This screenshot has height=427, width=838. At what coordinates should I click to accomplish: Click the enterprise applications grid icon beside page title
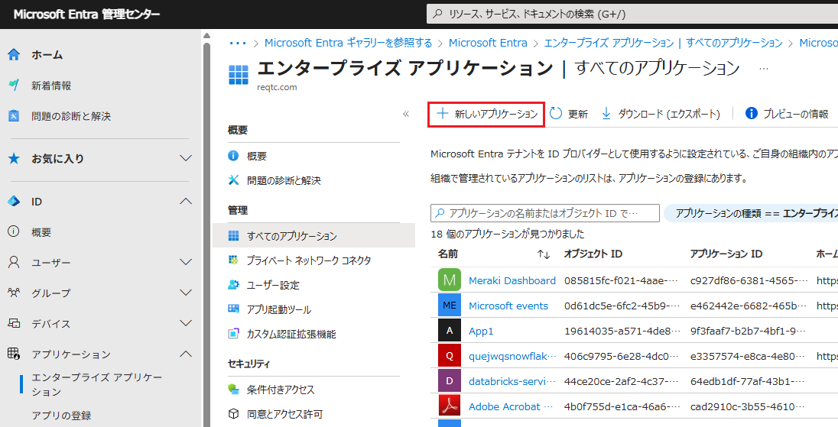click(x=239, y=75)
